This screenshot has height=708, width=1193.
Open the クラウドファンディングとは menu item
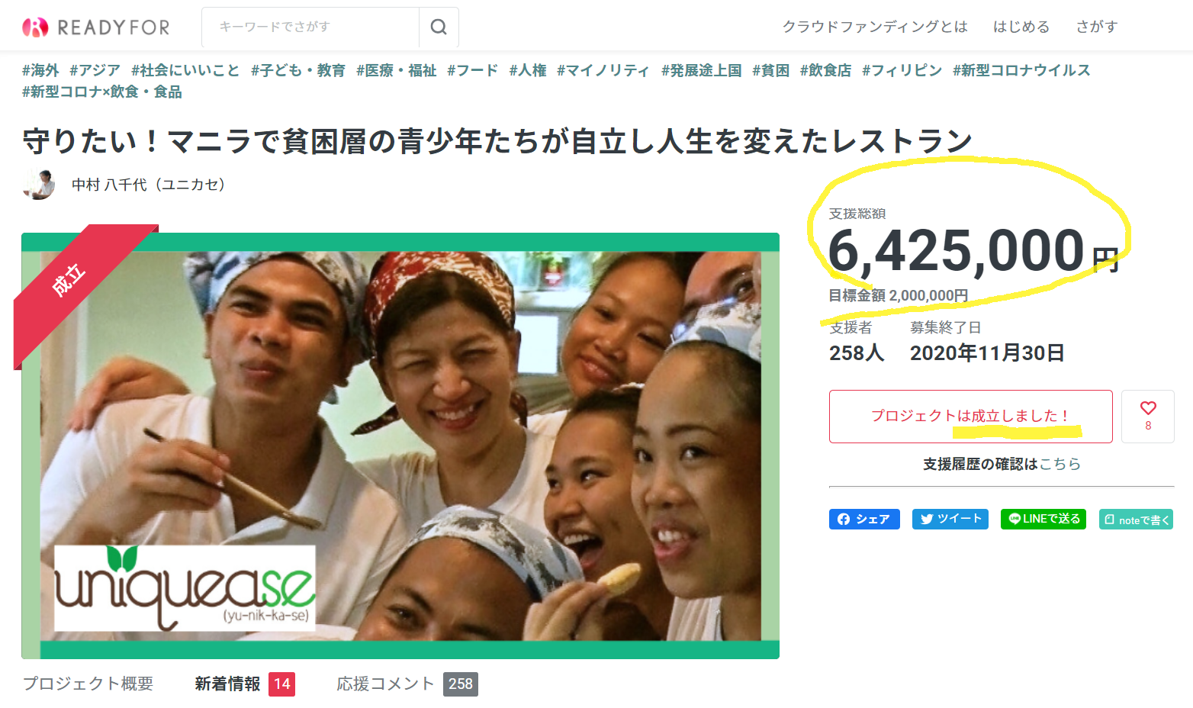click(x=875, y=27)
